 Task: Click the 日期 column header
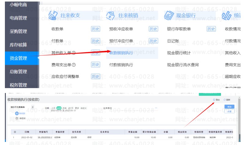(x=27, y=132)
